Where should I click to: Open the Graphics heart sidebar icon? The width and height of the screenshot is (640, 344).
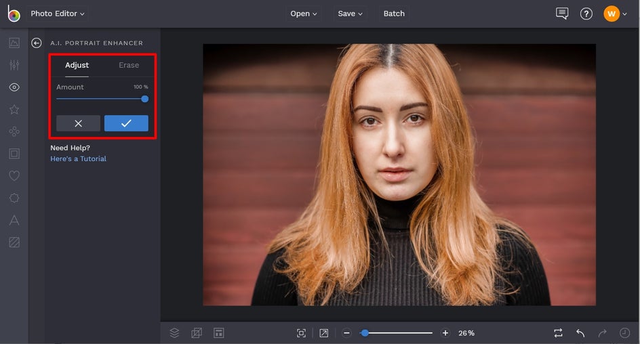point(14,175)
